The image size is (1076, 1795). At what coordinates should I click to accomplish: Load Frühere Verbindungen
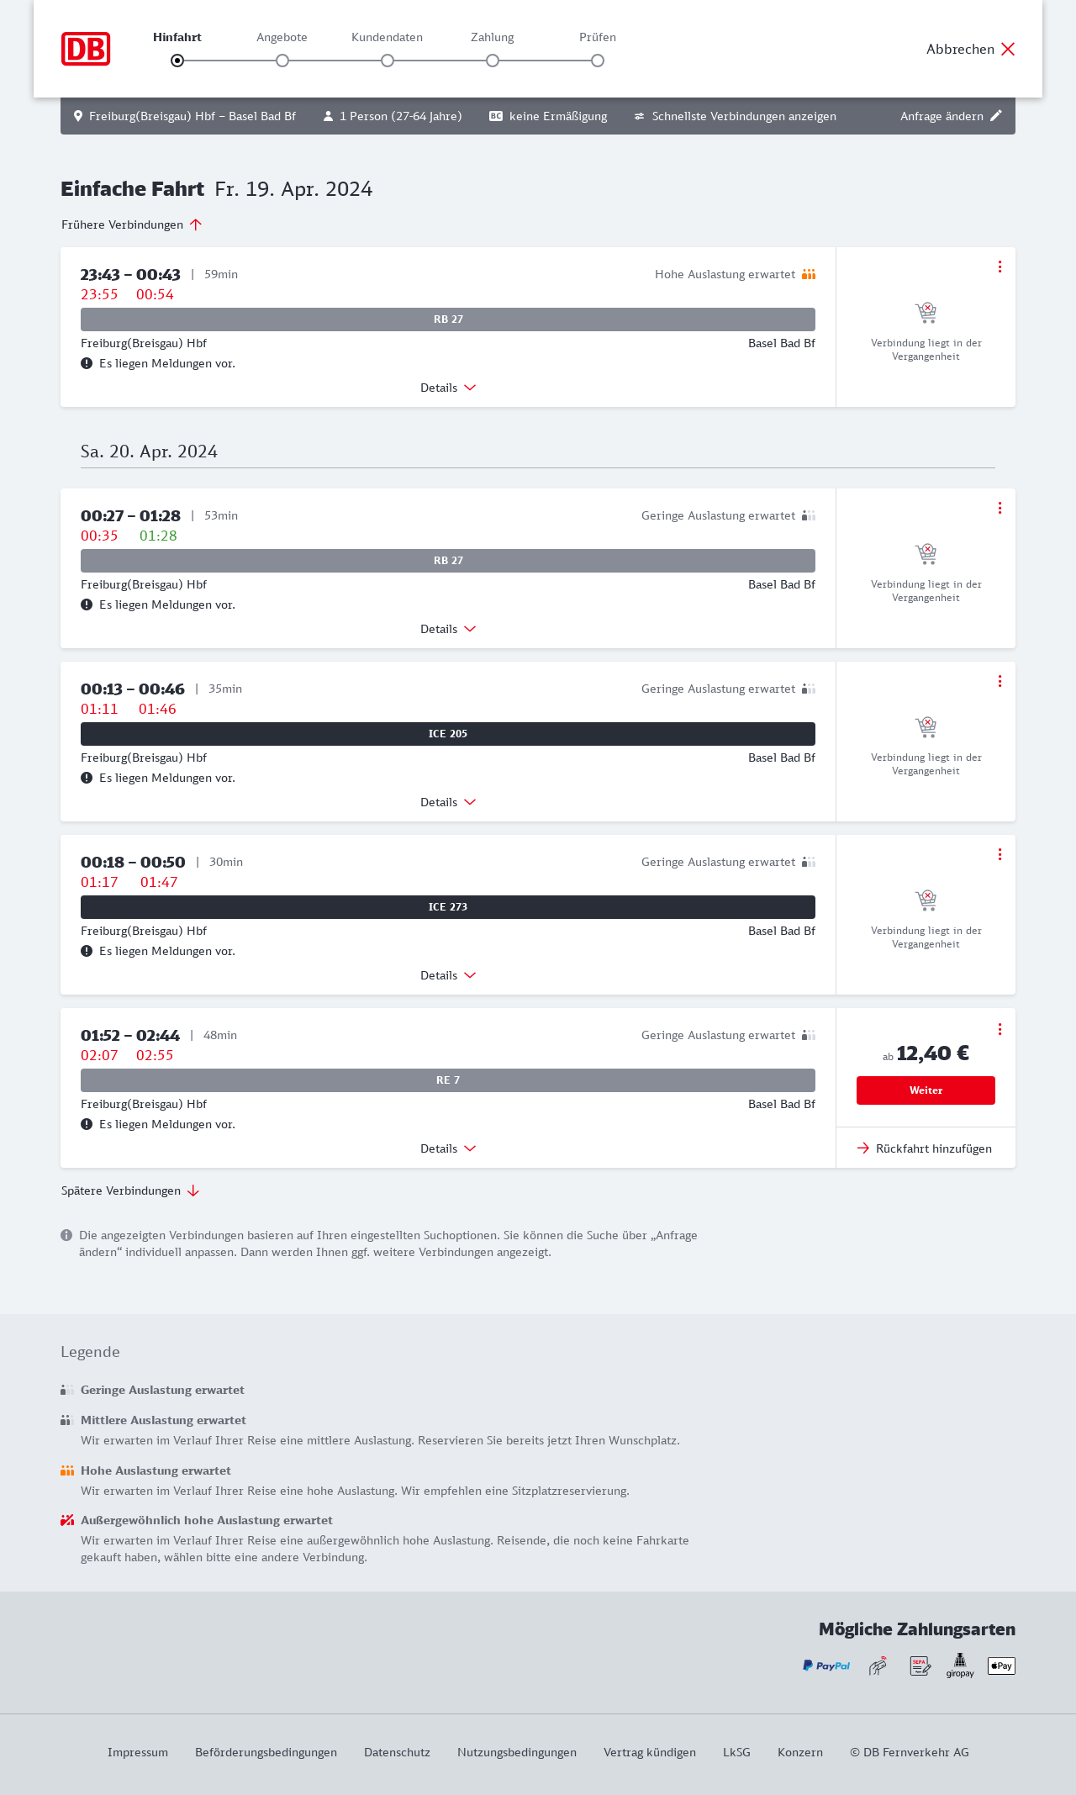pos(131,224)
